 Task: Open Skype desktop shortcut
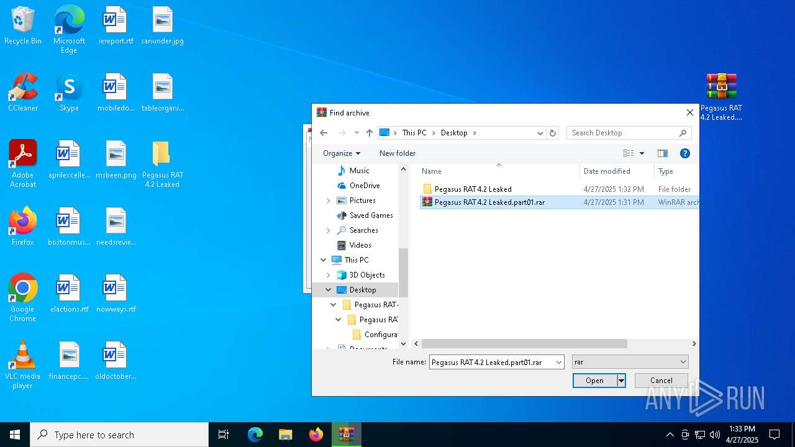coord(69,93)
